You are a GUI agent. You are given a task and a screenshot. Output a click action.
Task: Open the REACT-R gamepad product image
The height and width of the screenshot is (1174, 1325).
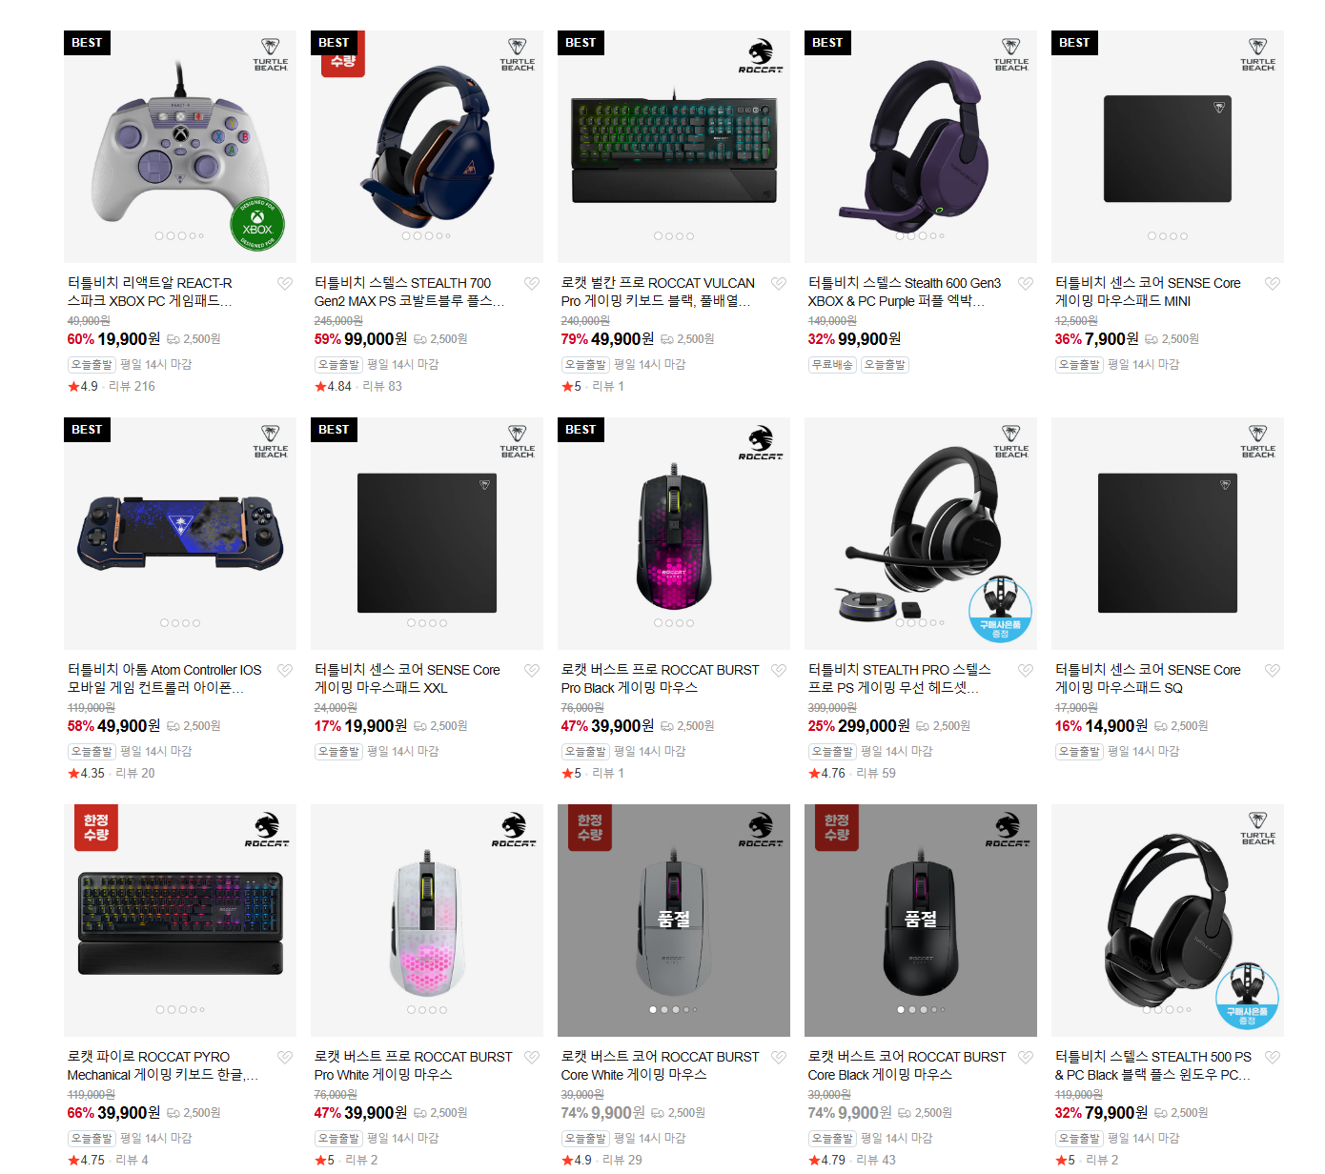pyautogui.click(x=180, y=147)
